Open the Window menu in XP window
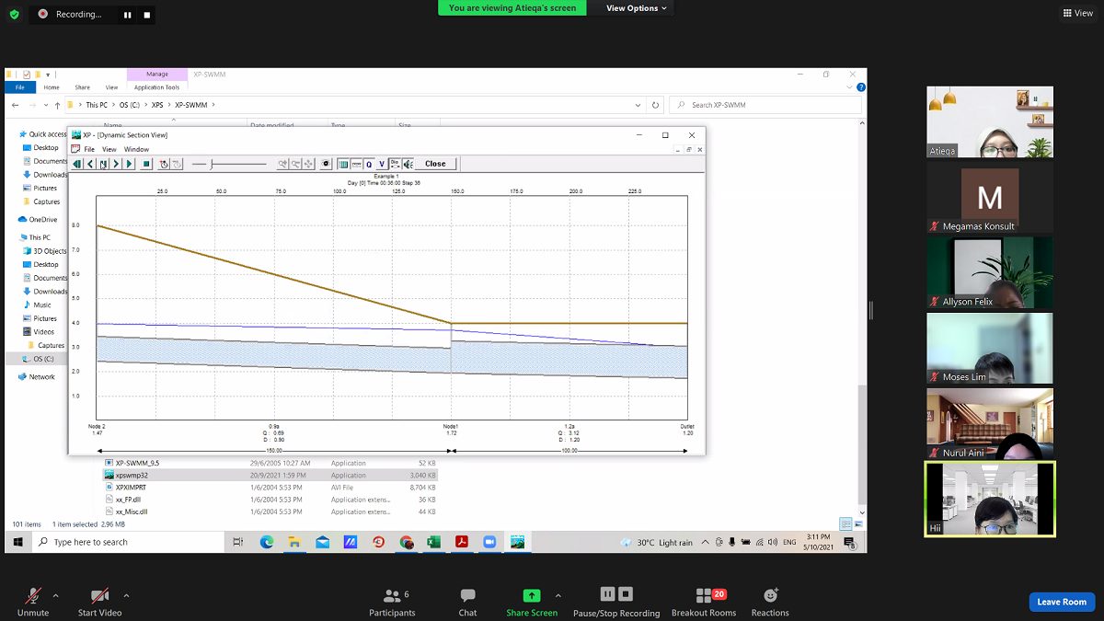This screenshot has height=621, width=1104. tap(136, 149)
